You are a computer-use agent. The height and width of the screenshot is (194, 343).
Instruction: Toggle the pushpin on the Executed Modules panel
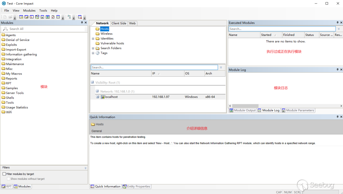click(x=338, y=23)
